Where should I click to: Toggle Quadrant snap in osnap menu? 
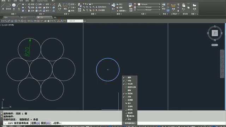point(130,93)
